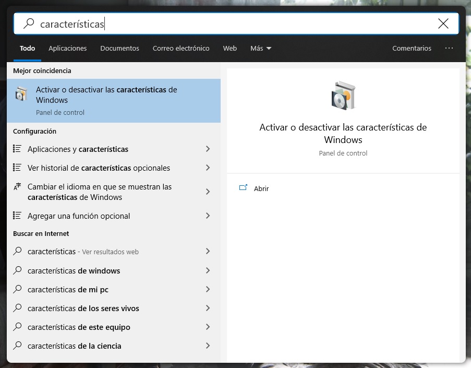The height and width of the screenshot is (368, 471).
Task: Clear the search with the X icon
Action: (x=443, y=23)
